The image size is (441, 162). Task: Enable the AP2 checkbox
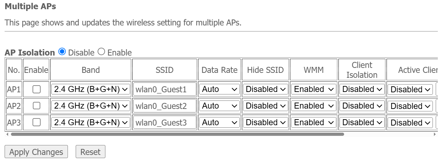coord(36,106)
